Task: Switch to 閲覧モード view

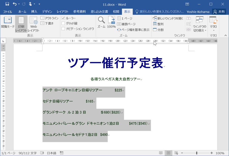Action: [8, 22]
